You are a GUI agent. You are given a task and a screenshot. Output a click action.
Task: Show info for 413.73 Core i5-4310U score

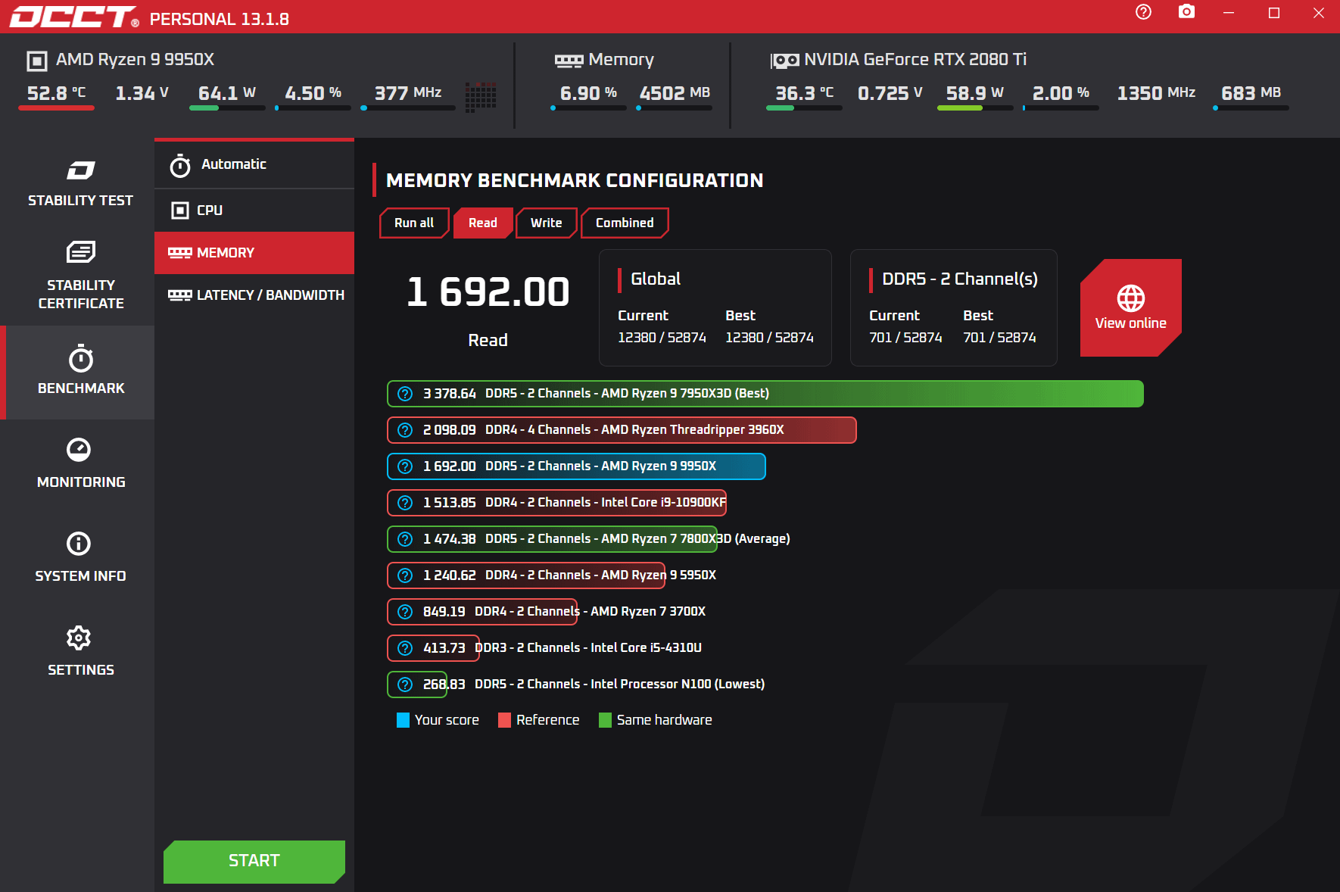[x=405, y=648]
